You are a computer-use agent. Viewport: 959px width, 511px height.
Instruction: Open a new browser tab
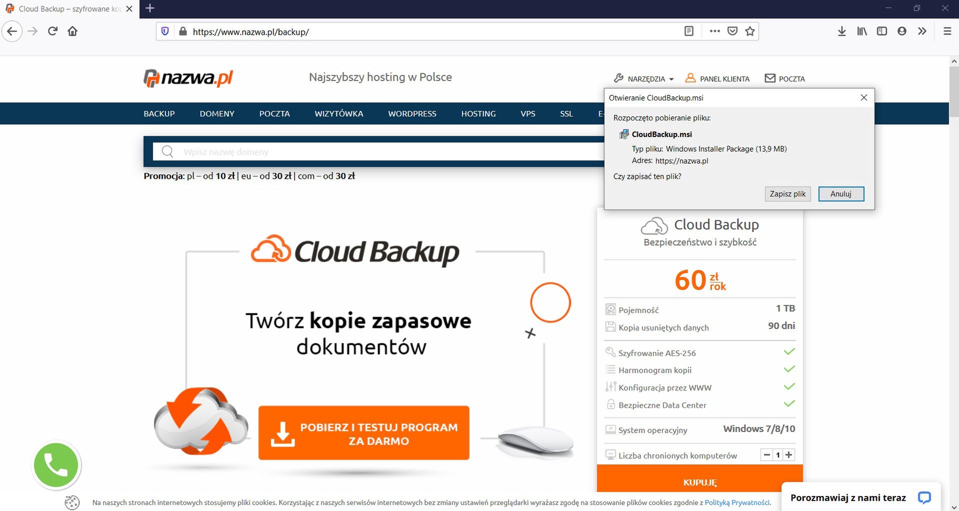(150, 8)
